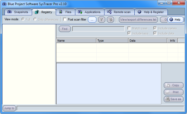The image size is (187, 114).
Task: Toggle the Include data checkbox
Action: coord(155,33)
